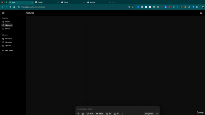This screenshot has height=115, width=205.
Task: Open the first featured video placeholder tile
Action: click(x=56, y=46)
